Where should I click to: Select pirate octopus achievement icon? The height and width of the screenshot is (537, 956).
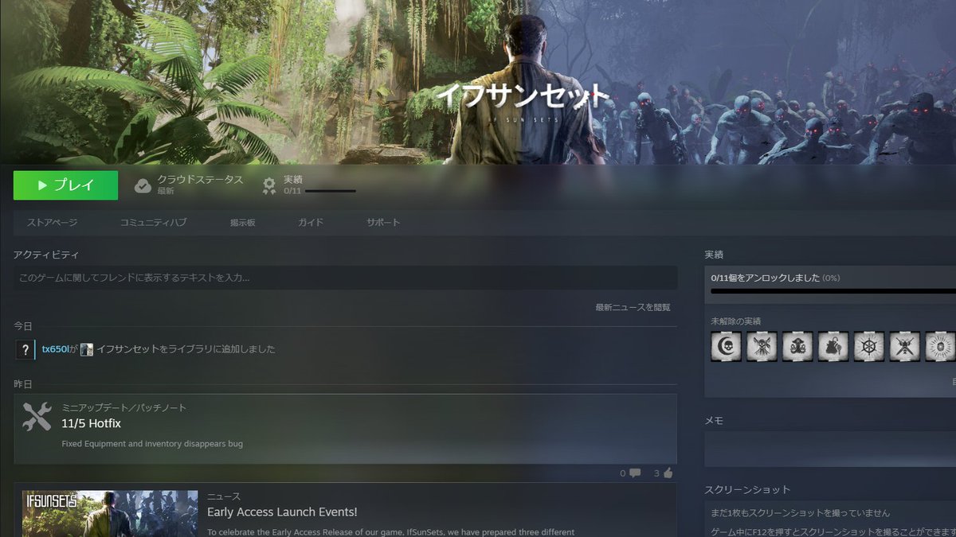pyautogui.click(x=797, y=346)
